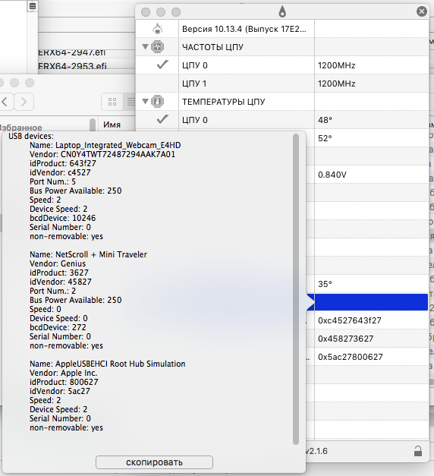Screen dimensions: 434x476
Task: Click the lock icon at the panel bottom
Action: click(418, 451)
